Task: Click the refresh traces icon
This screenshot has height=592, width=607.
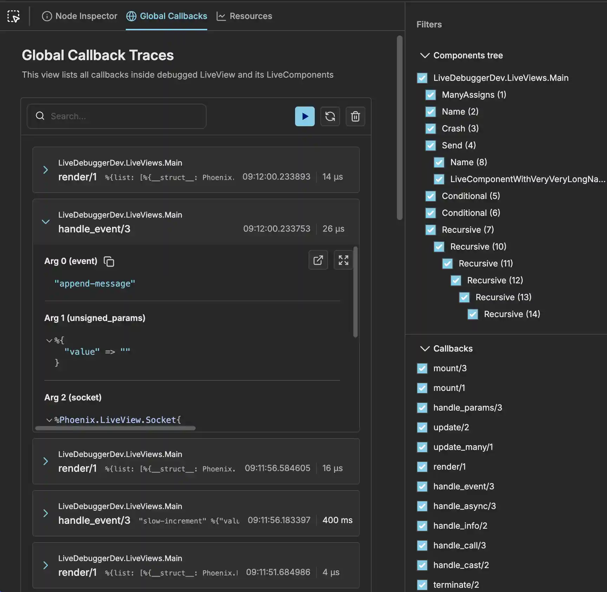Action: click(x=330, y=116)
